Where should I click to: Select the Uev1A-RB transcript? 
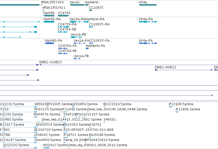click(76, 37)
